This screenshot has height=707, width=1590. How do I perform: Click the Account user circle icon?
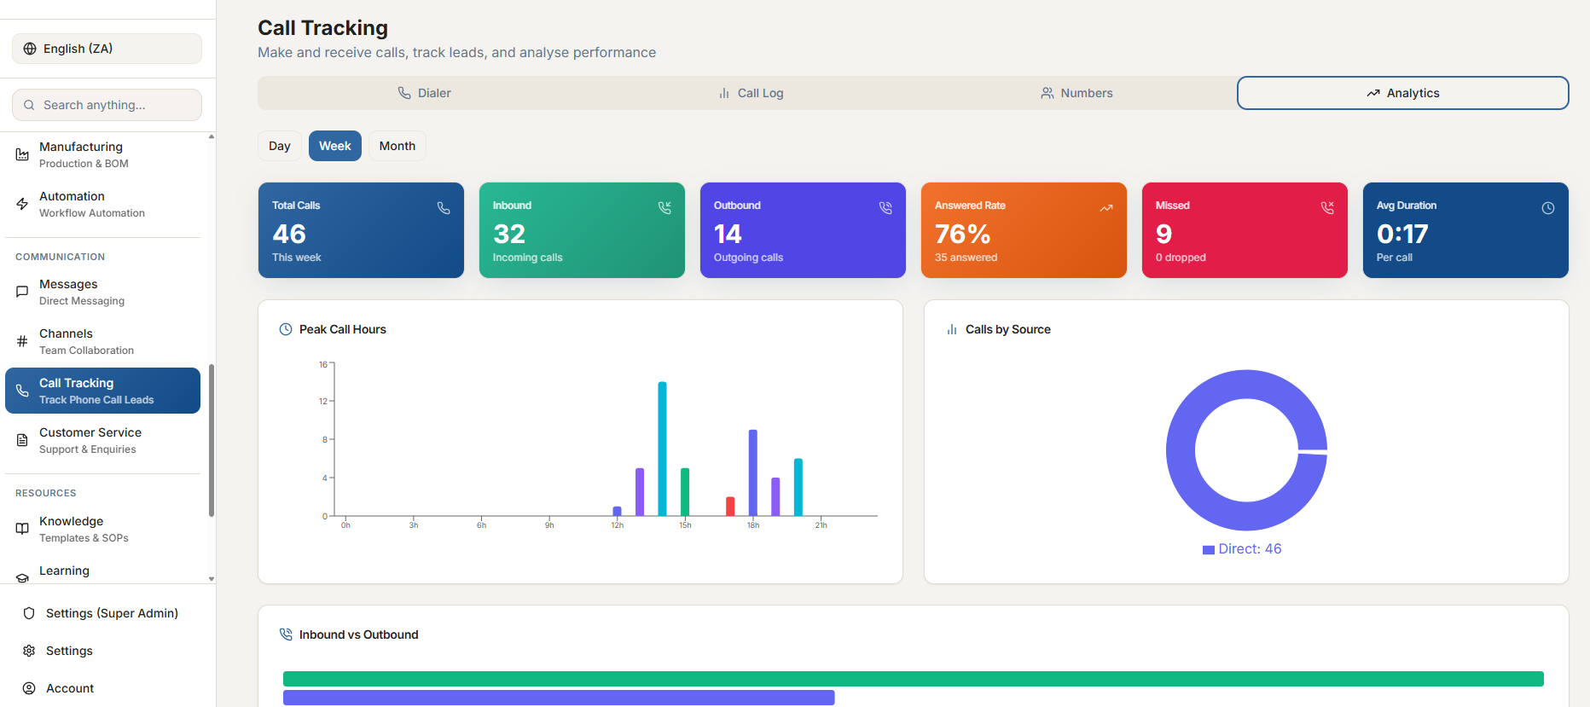[x=29, y=688]
